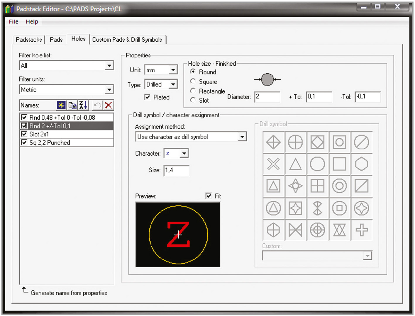Select the X-shaped drill symbol
Image resolution: width=415 pixels, height=316 pixels.
pyautogui.click(x=273, y=164)
